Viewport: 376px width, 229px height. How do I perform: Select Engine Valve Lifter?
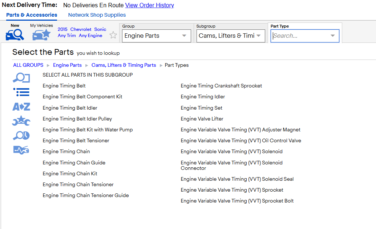pyautogui.click(x=202, y=119)
